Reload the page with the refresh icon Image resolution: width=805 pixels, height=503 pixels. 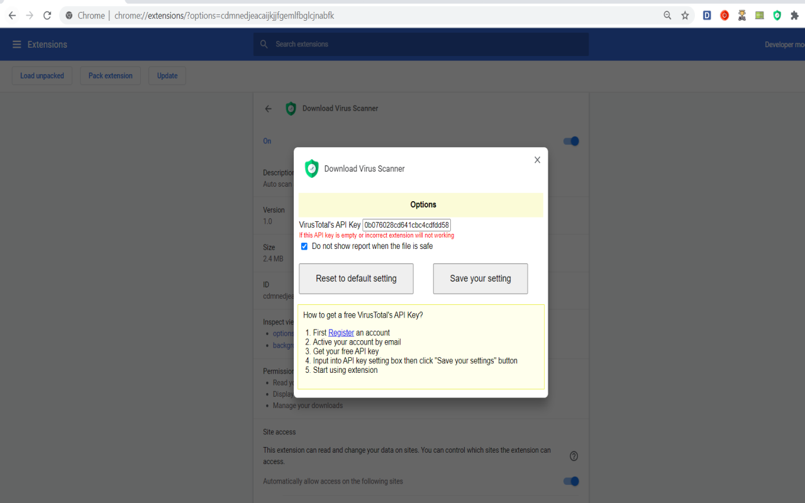tap(47, 16)
